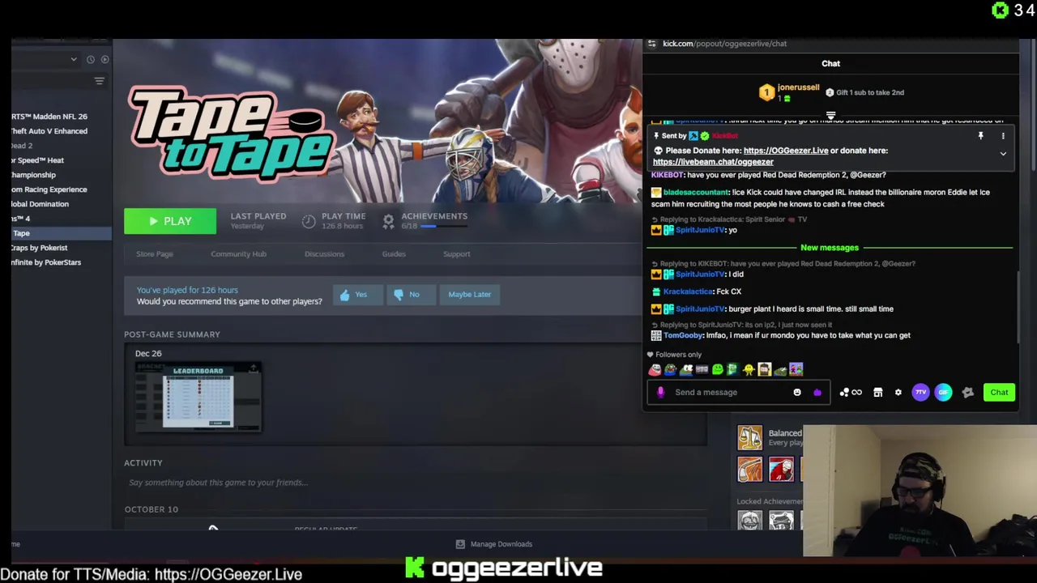Open the chat shop storefront icon
This screenshot has height=583, width=1037.
(x=877, y=392)
